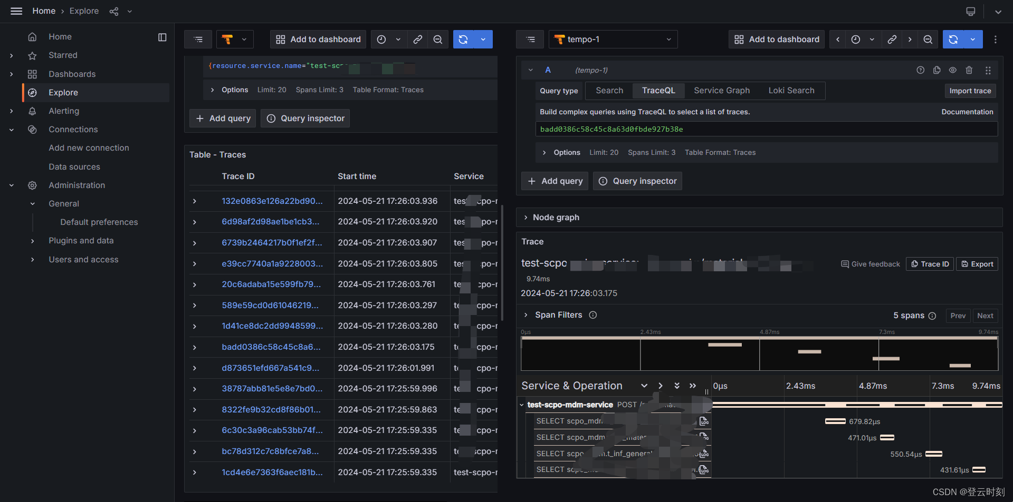Select the zoom out magnifier icon

coord(437,39)
